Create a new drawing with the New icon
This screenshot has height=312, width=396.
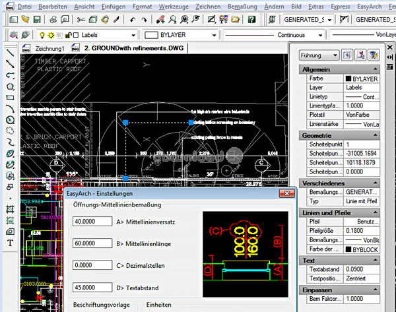click(13, 19)
